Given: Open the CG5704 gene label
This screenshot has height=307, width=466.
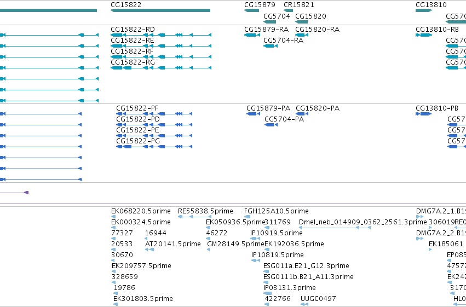Looking at the screenshot, I should pyautogui.click(x=277, y=16).
